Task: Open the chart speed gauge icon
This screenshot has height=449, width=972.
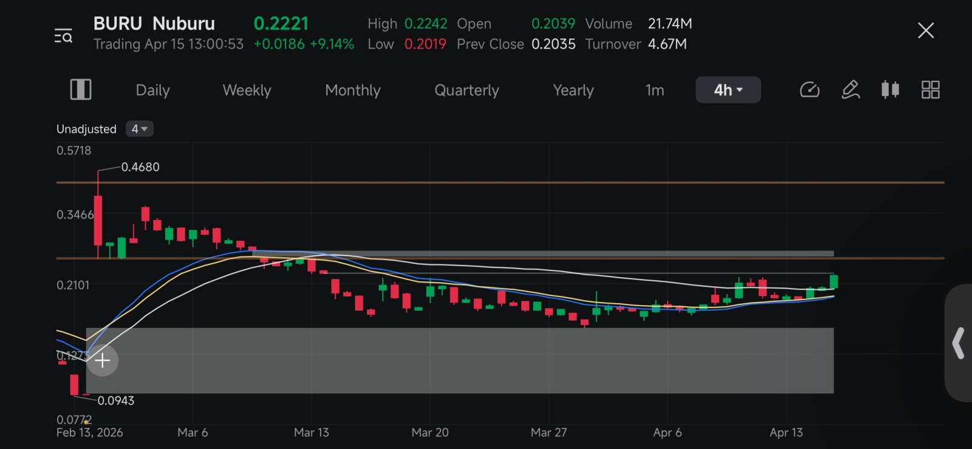Action: (810, 90)
